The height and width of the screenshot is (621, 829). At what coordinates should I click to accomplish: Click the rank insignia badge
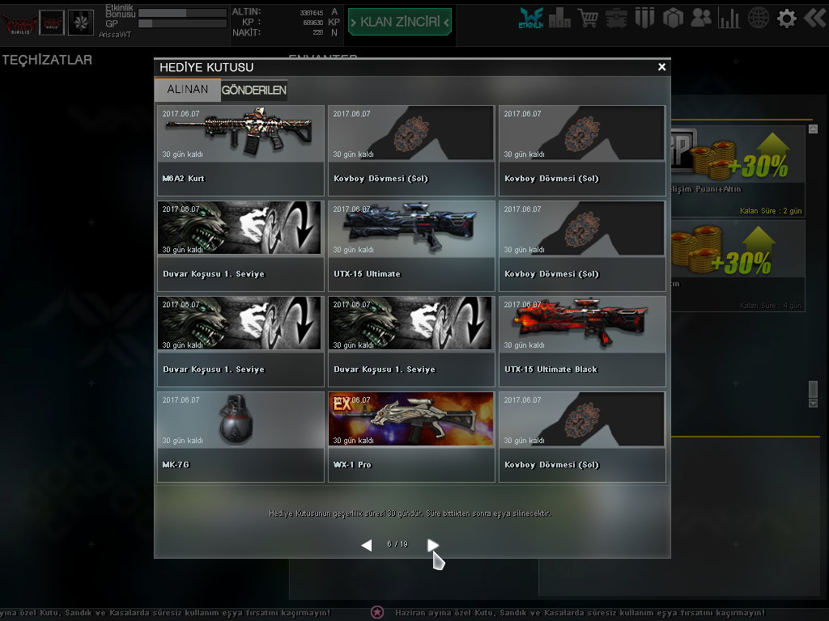pyautogui.click(x=81, y=23)
